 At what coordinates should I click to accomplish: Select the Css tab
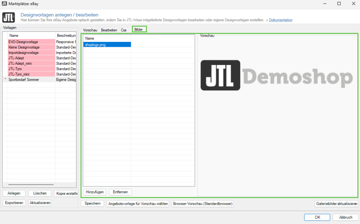coord(124,30)
